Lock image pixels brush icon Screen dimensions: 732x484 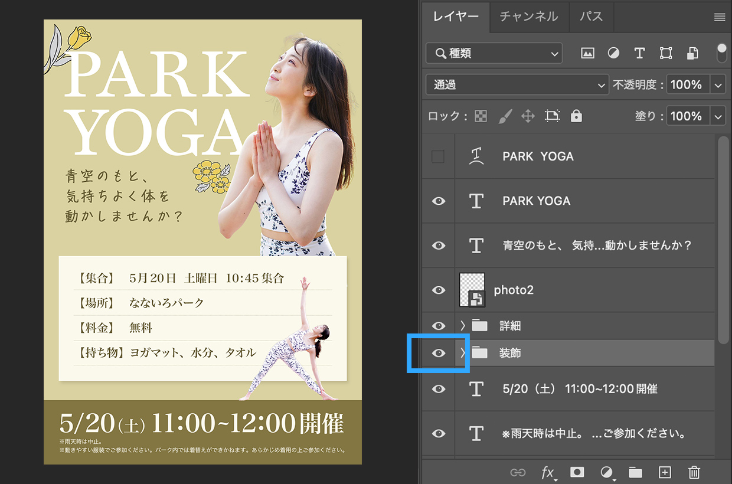505,116
